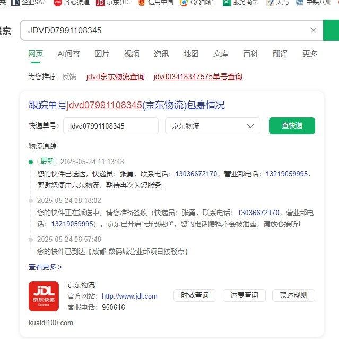Click courier phone 13036672170 in latest update

coord(196,174)
